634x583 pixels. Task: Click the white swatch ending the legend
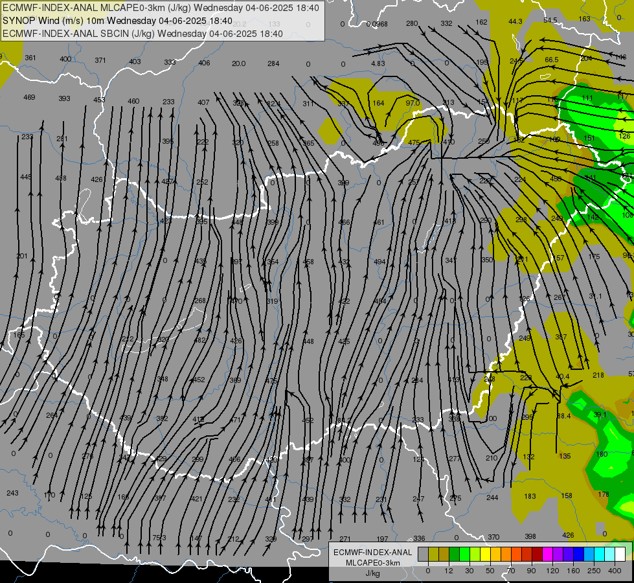click(x=620, y=554)
